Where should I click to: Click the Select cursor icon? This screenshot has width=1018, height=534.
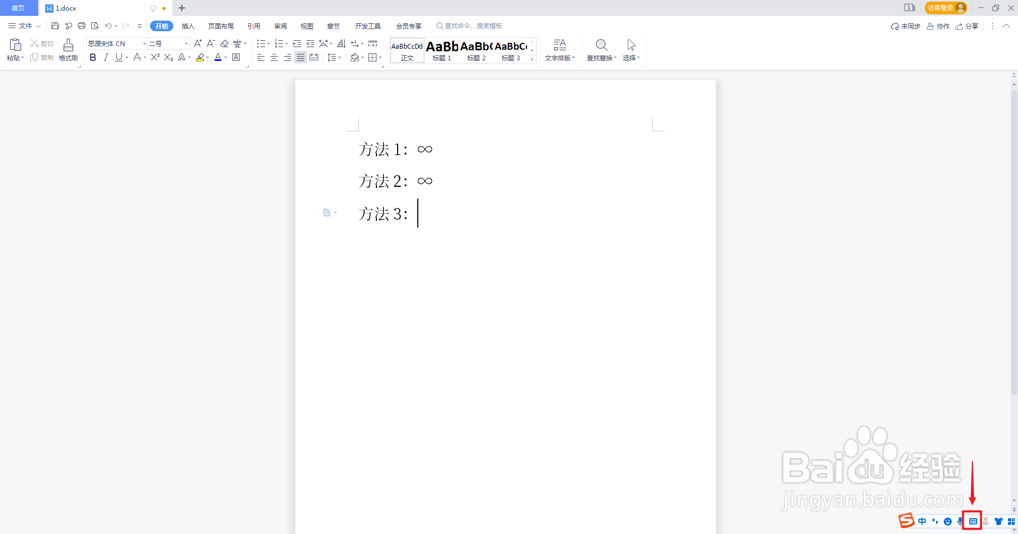pyautogui.click(x=631, y=45)
